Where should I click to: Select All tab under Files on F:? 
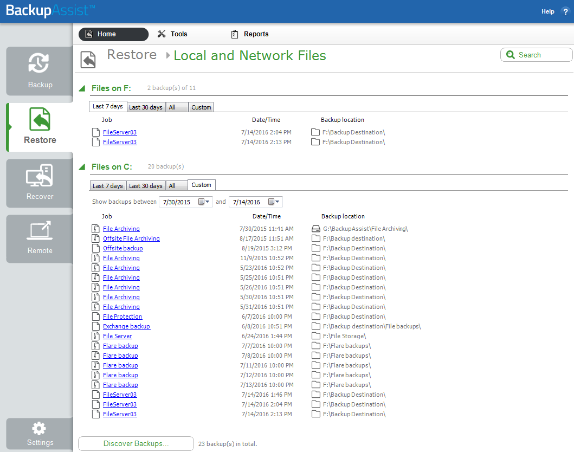[177, 107]
